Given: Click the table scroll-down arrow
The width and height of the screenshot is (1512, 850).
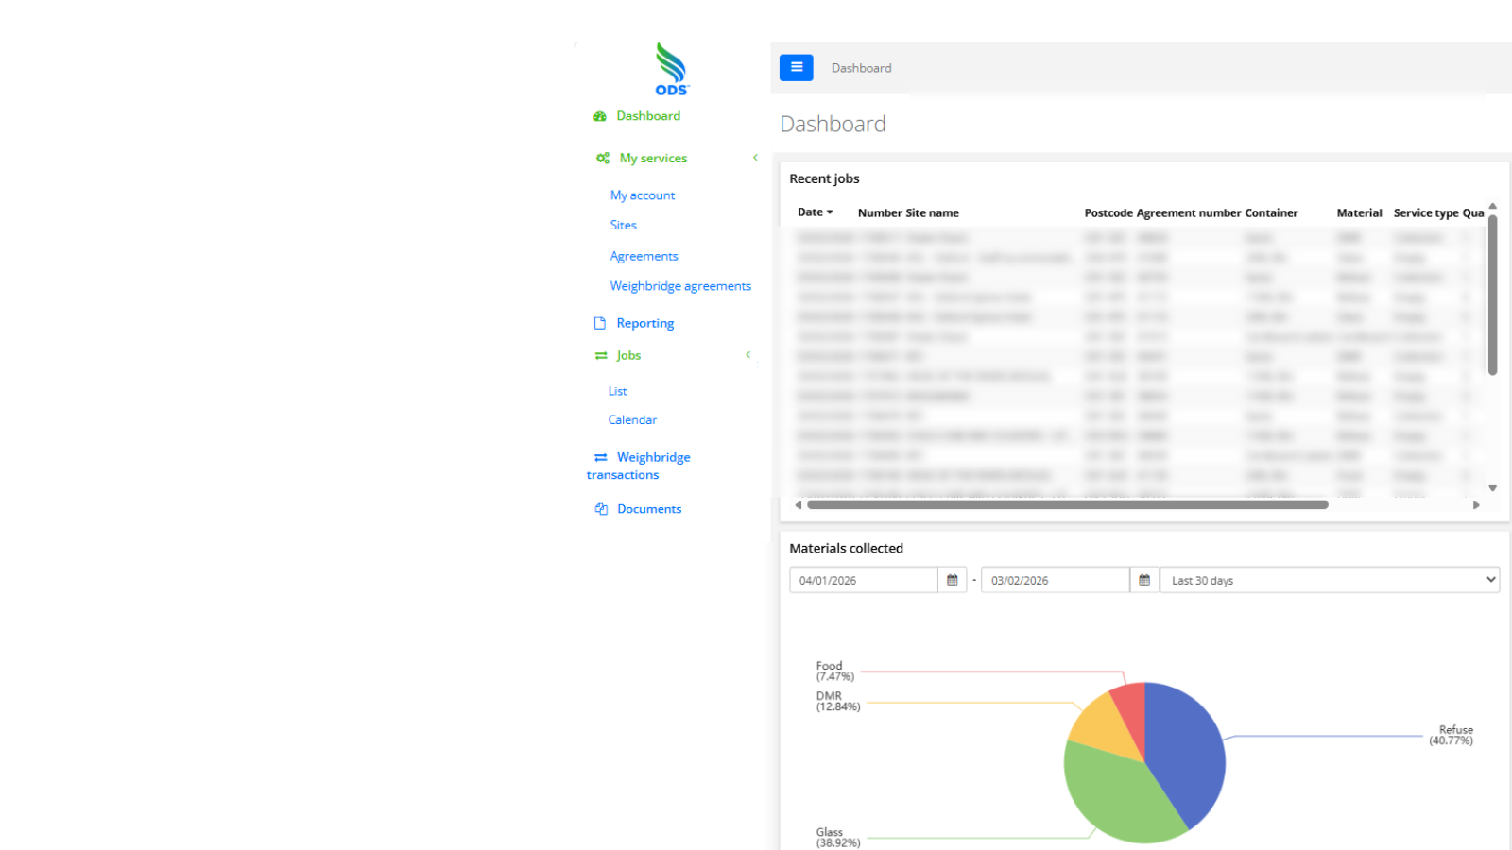Looking at the screenshot, I should pyautogui.click(x=1493, y=488).
